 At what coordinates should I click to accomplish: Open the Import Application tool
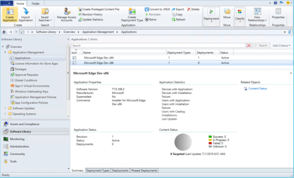pyautogui.click(x=26, y=15)
